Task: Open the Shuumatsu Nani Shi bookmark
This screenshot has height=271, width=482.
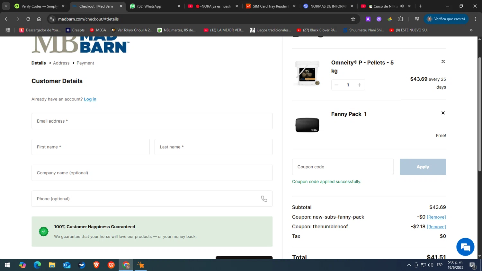Action: click(363, 30)
